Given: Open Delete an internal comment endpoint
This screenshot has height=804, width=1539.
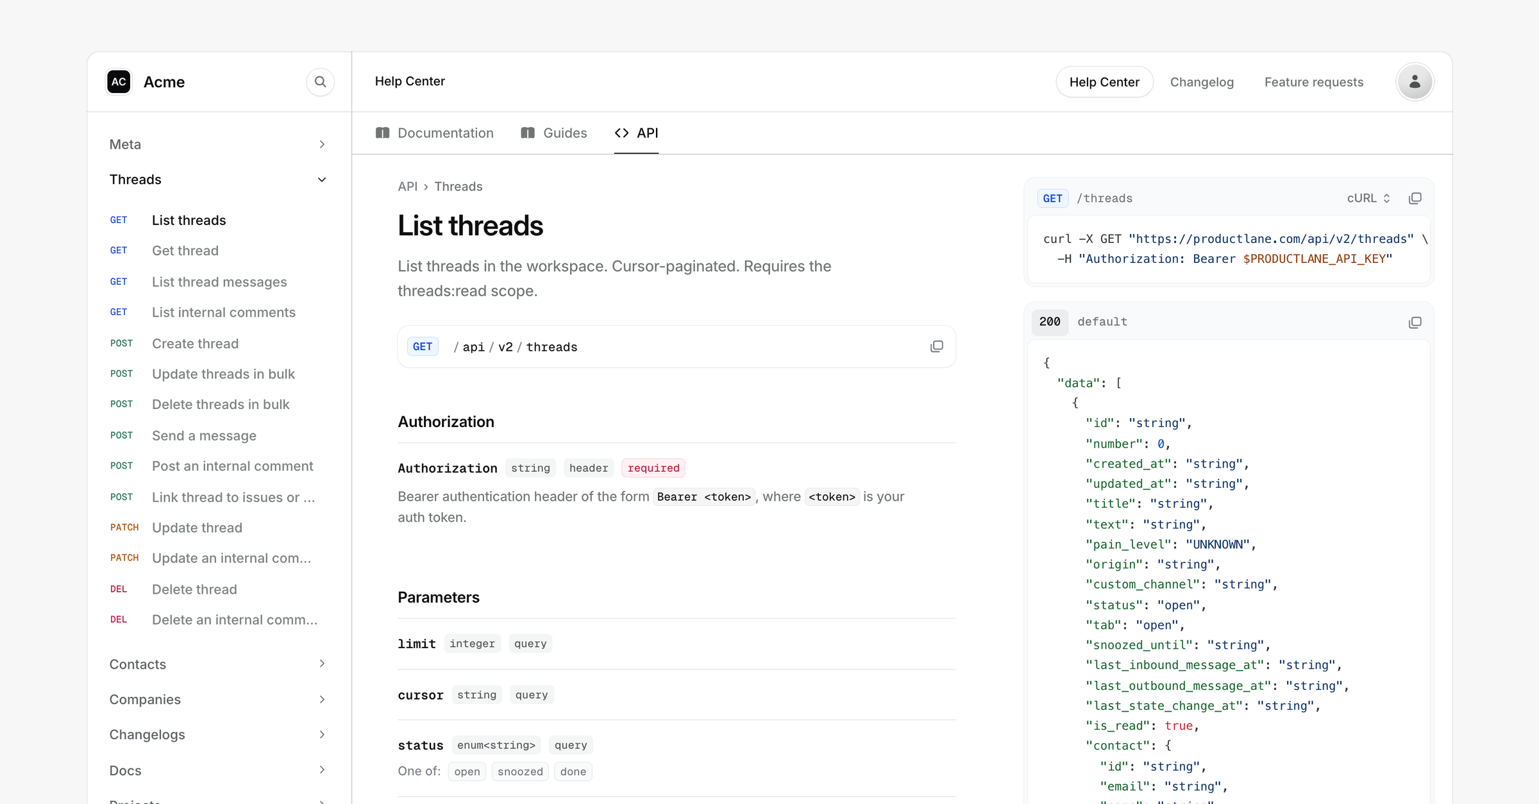Looking at the screenshot, I should [218, 620].
